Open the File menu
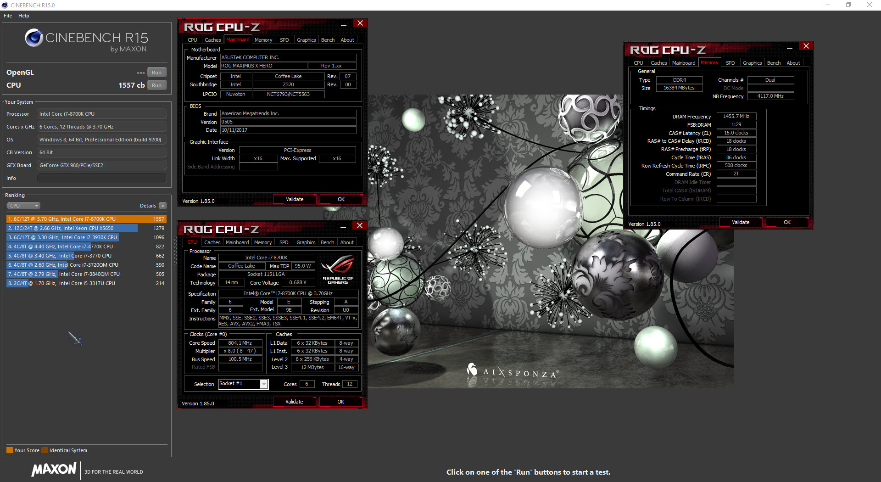 tap(8, 16)
